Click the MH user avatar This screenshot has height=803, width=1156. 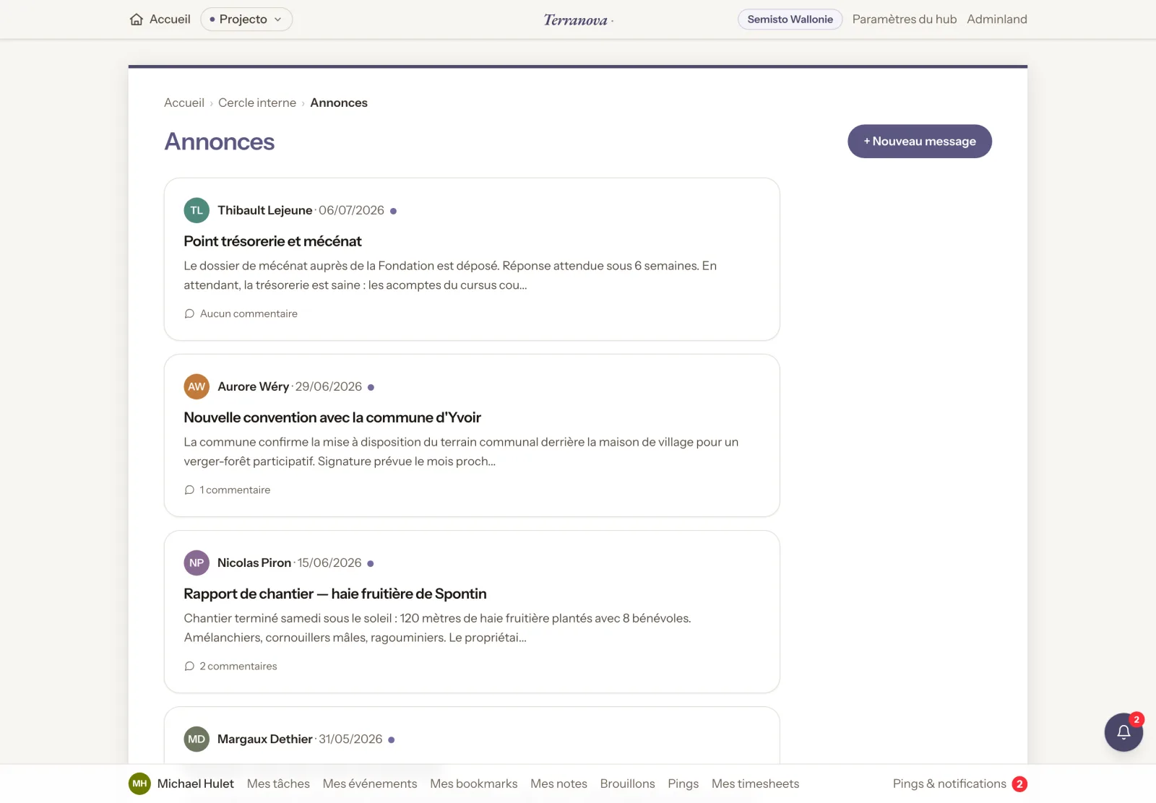point(139,784)
